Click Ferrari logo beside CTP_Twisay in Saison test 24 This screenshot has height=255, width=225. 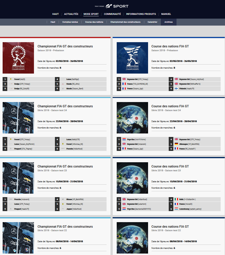[11, 139]
